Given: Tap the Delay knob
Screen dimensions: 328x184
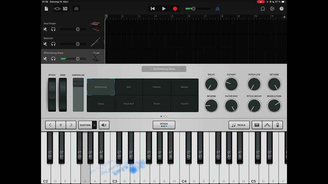Looking at the screenshot, I should tap(211, 84).
